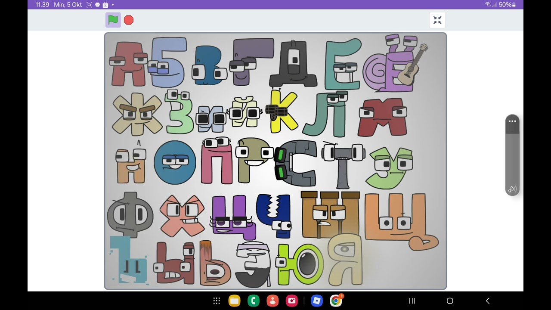Click the tan one-eyed letter Ь

(x=214, y=263)
